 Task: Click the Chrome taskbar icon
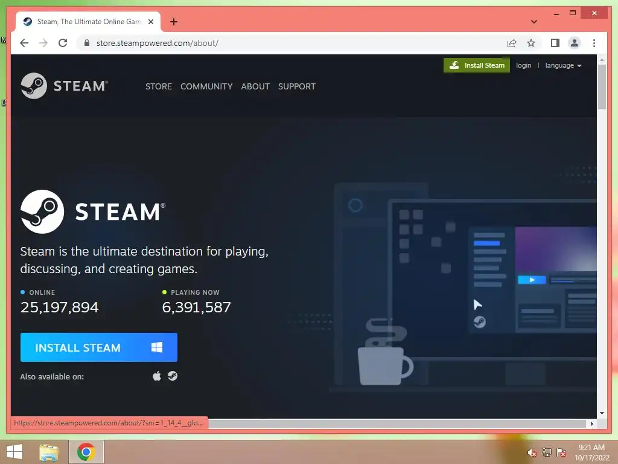[x=86, y=452]
